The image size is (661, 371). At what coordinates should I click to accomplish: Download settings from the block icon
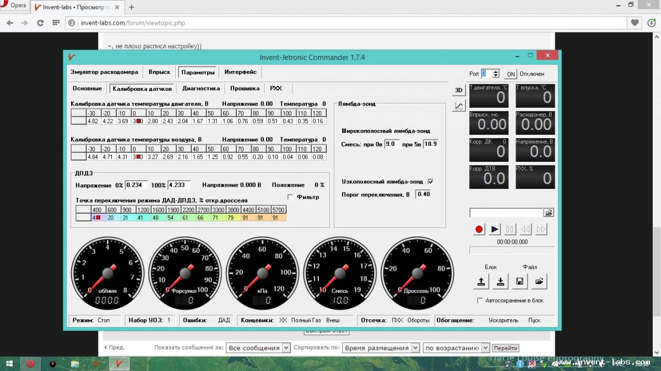(x=500, y=281)
